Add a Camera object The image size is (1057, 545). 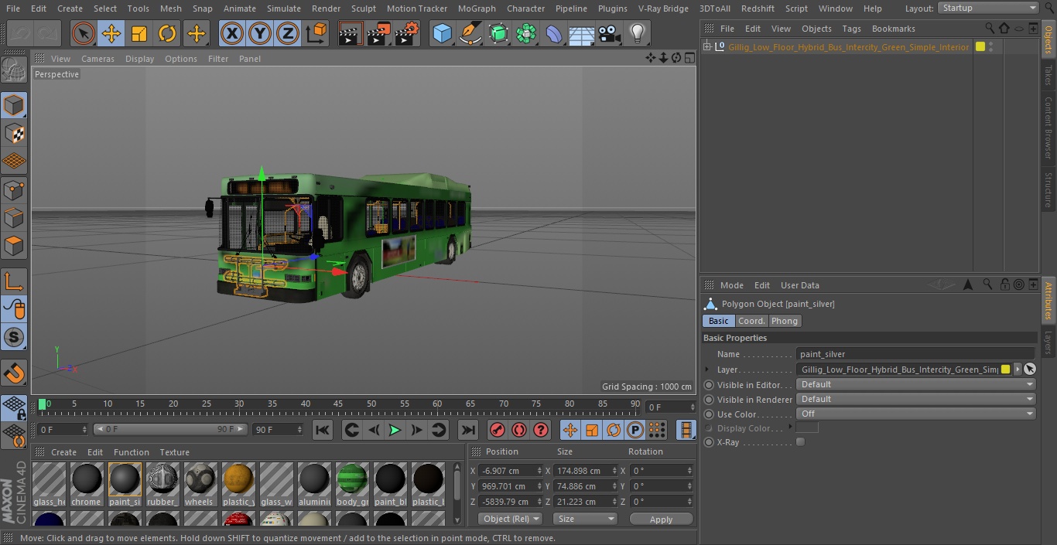pos(610,33)
